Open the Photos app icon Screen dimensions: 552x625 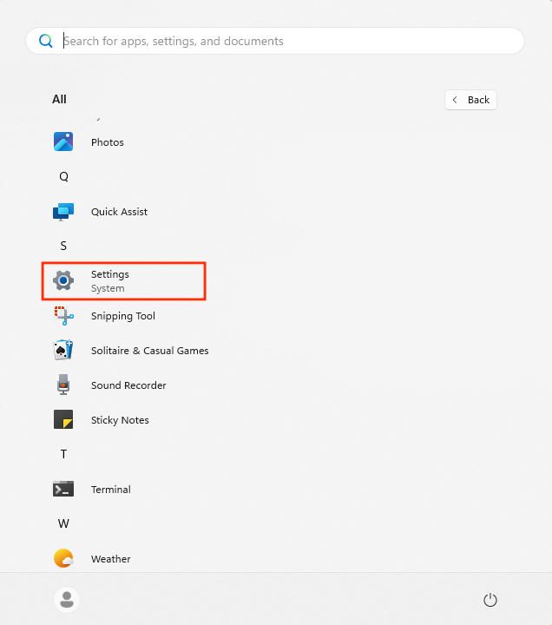[63, 141]
